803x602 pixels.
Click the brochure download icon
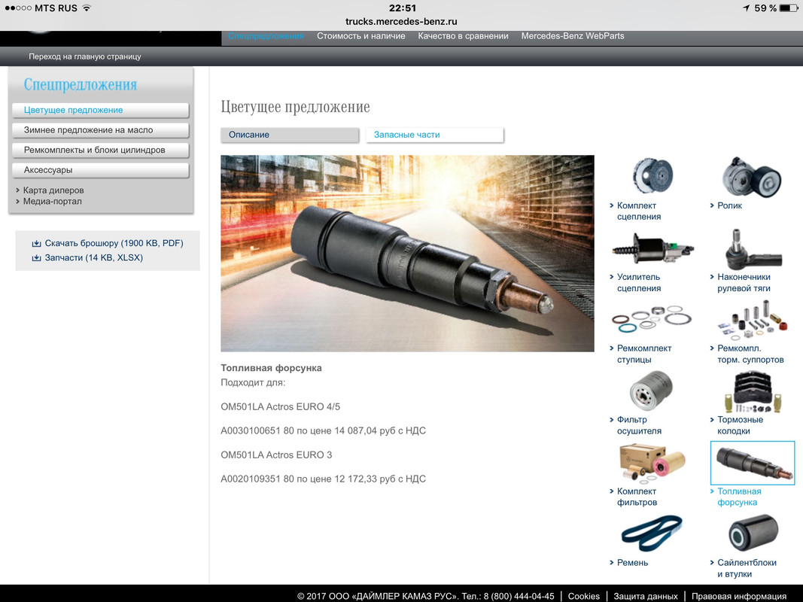pyautogui.click(x=36, y=243)
